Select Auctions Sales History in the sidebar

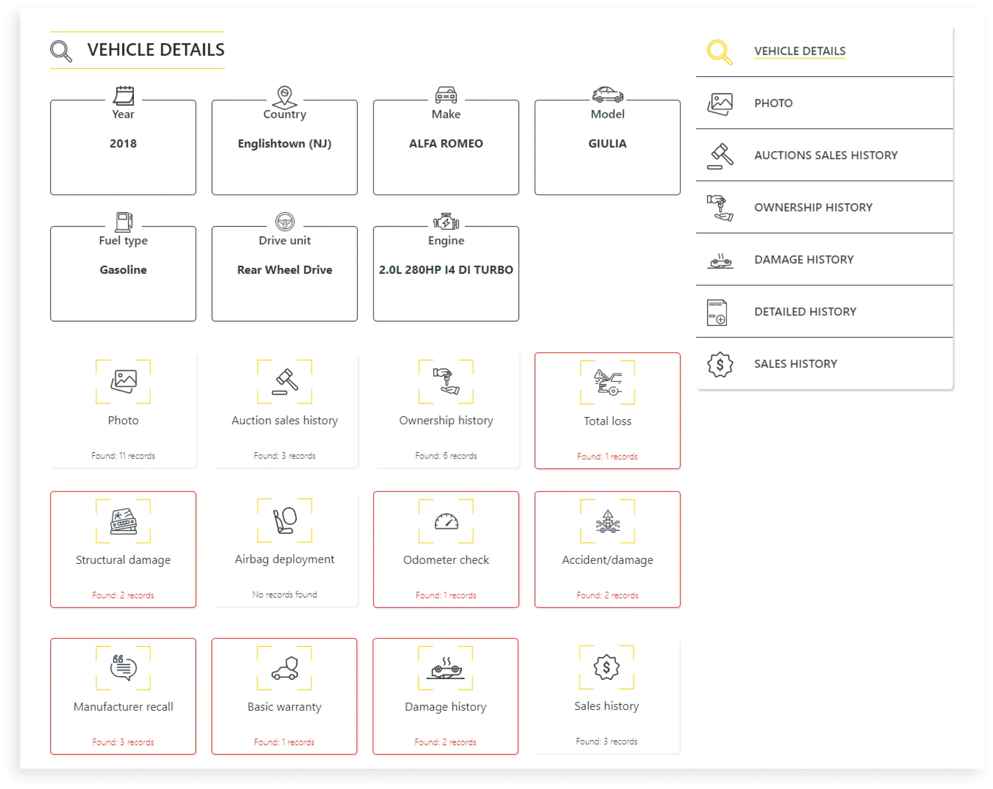pyautogui.click(x=826, y=155)
